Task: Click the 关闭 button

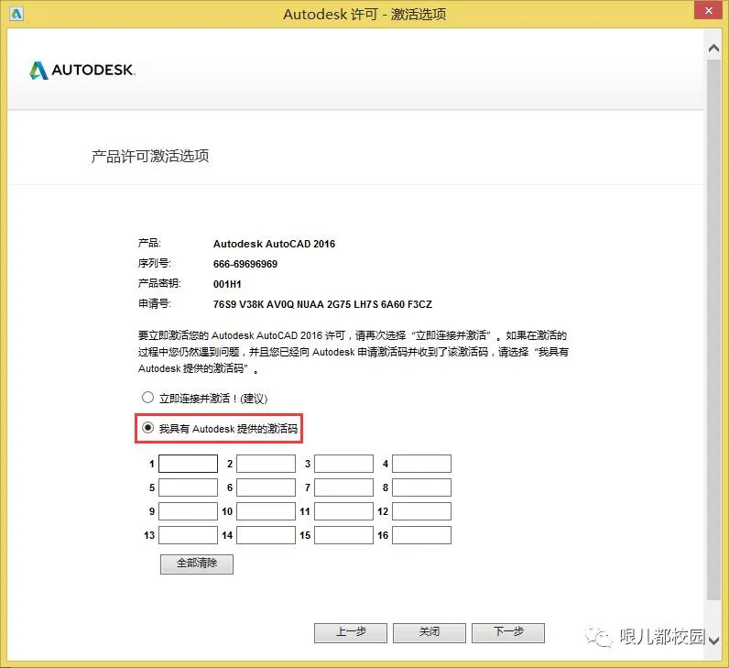Action: coord(430,632)
